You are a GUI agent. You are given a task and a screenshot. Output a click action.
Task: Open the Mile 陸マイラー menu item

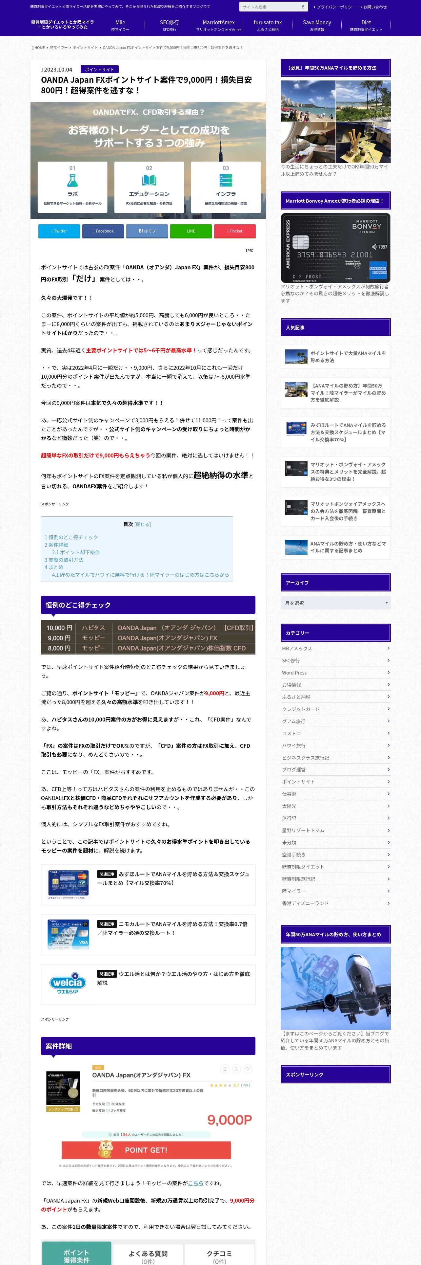(120, 25)
